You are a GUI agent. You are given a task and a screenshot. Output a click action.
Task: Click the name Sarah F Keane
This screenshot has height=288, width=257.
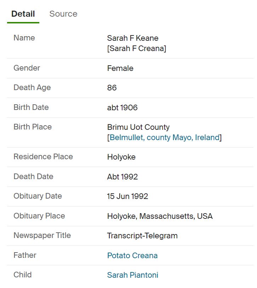(x=133, y=38)
